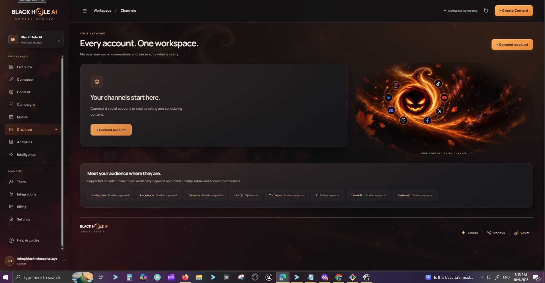Viewport: 545px width, 283px height.
Task: Select the X icon in the pumpkin graphic
Action: [440, 111]
